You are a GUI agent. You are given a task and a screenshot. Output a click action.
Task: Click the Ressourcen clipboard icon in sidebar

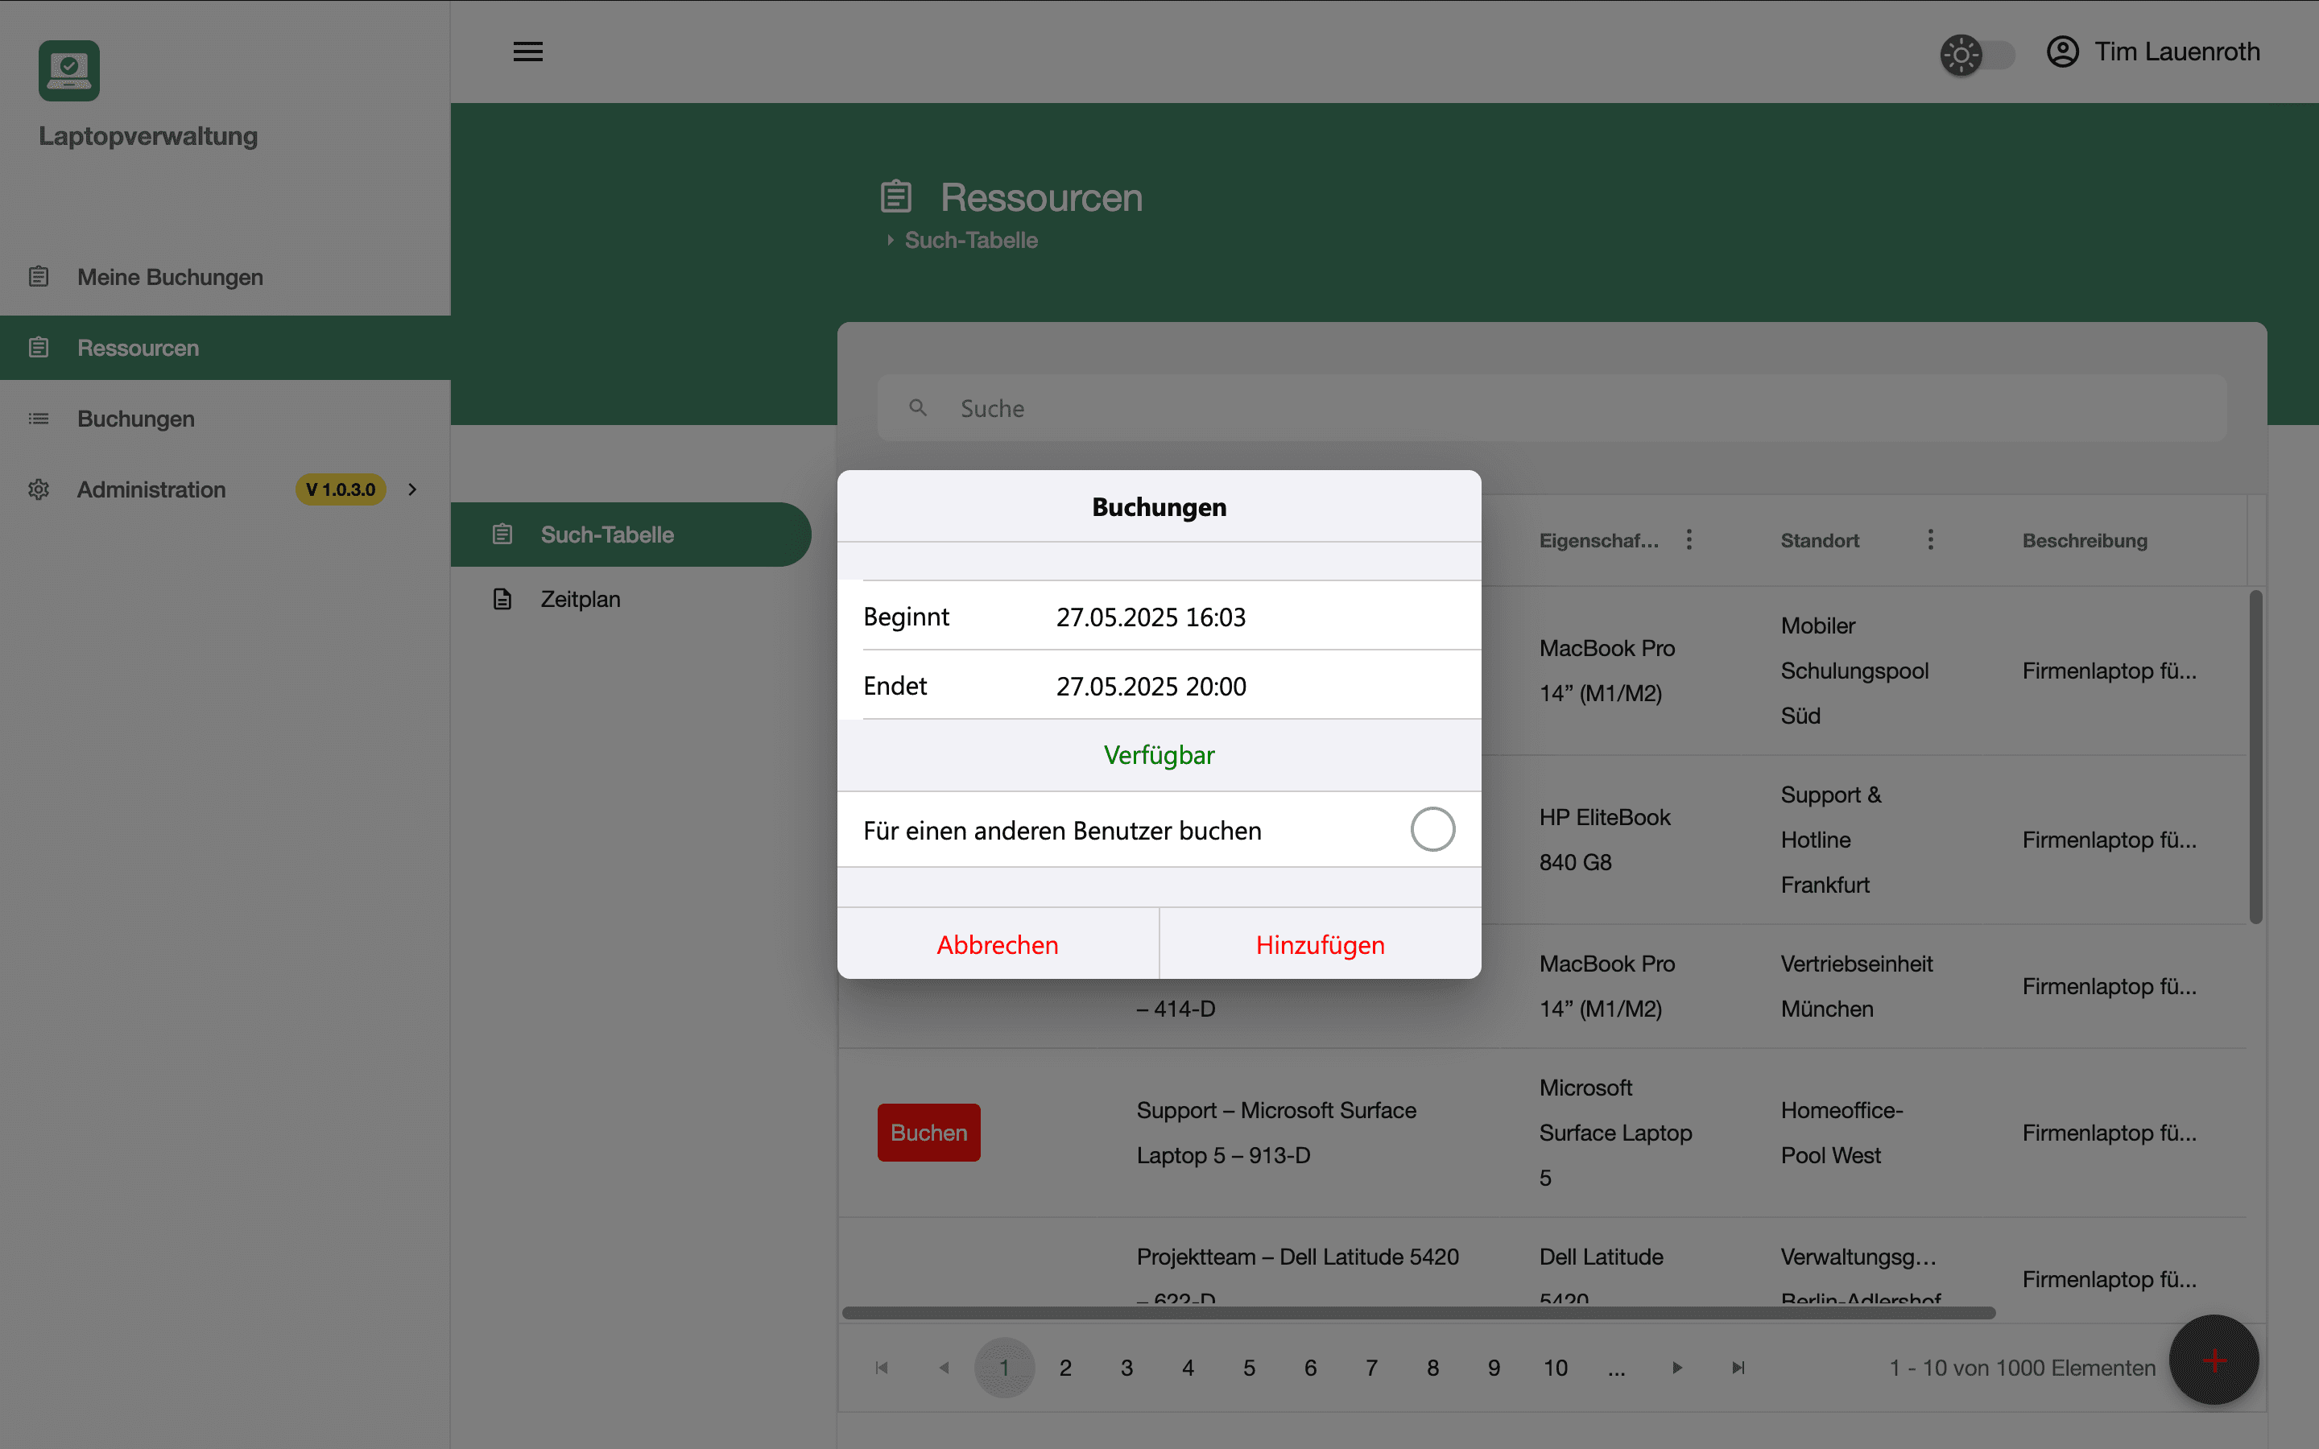pyautogui.click(x=39, y=348)
